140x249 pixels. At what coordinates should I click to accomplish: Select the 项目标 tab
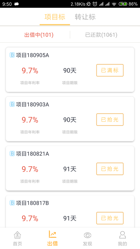55,17
